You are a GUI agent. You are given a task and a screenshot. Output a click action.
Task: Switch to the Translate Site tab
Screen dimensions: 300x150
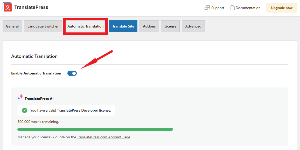click(123, 26)
